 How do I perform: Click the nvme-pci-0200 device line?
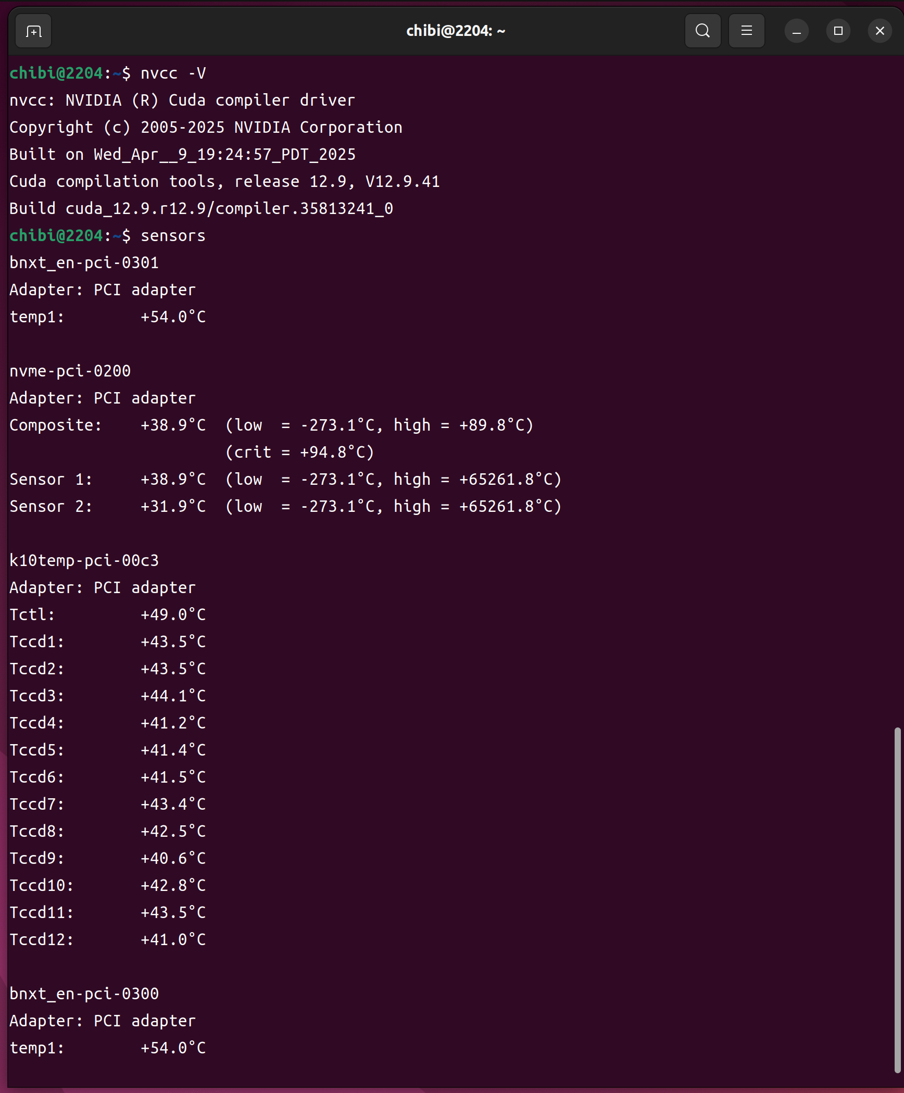(x=70, y=371)
